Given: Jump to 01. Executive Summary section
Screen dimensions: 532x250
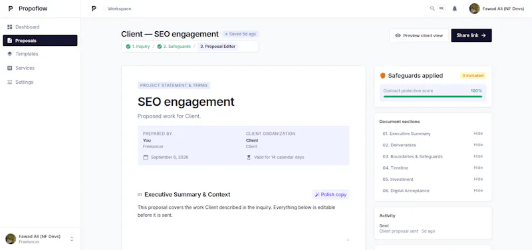Looking at the screenshot, I should [406, 134].
